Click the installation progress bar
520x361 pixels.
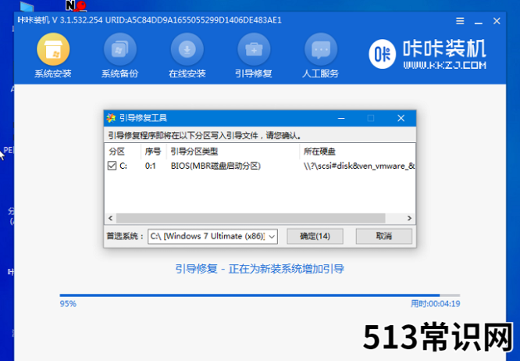point(260,295)
